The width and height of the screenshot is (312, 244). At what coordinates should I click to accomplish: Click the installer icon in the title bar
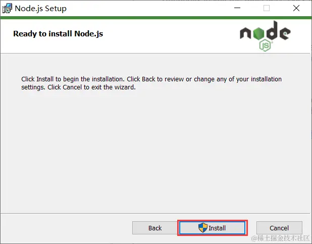[7, 9]
